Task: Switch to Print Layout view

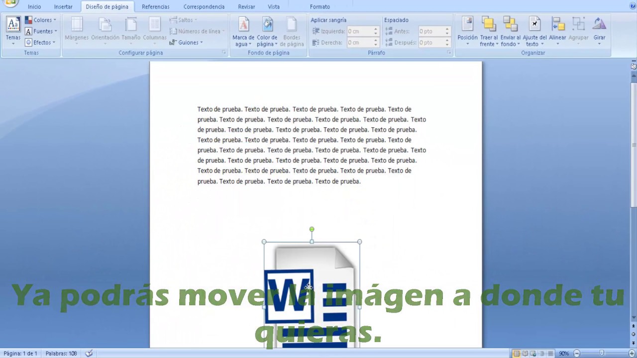Action: click(517, 354)
